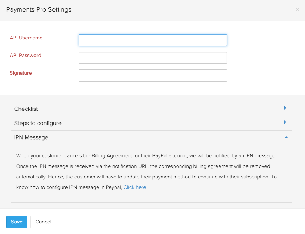305x234 pixels.
Task: Click the Checklist disclosure arrow
Action: pos(285,108)
